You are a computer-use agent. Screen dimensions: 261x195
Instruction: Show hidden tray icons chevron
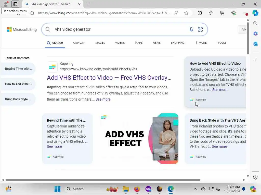[x=195, y=189]
